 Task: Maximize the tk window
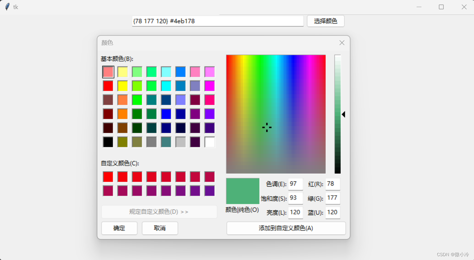click(441, 7)
